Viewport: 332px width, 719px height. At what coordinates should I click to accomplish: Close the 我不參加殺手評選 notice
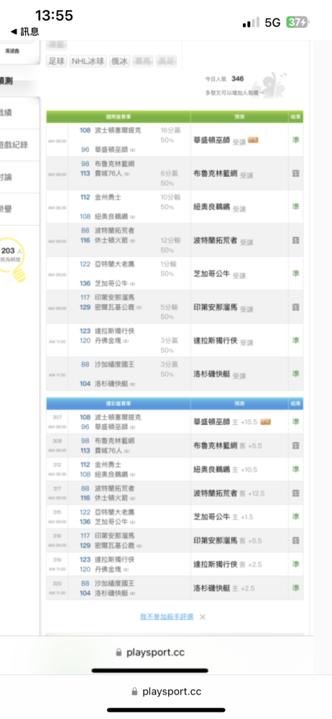click(202, 617)
